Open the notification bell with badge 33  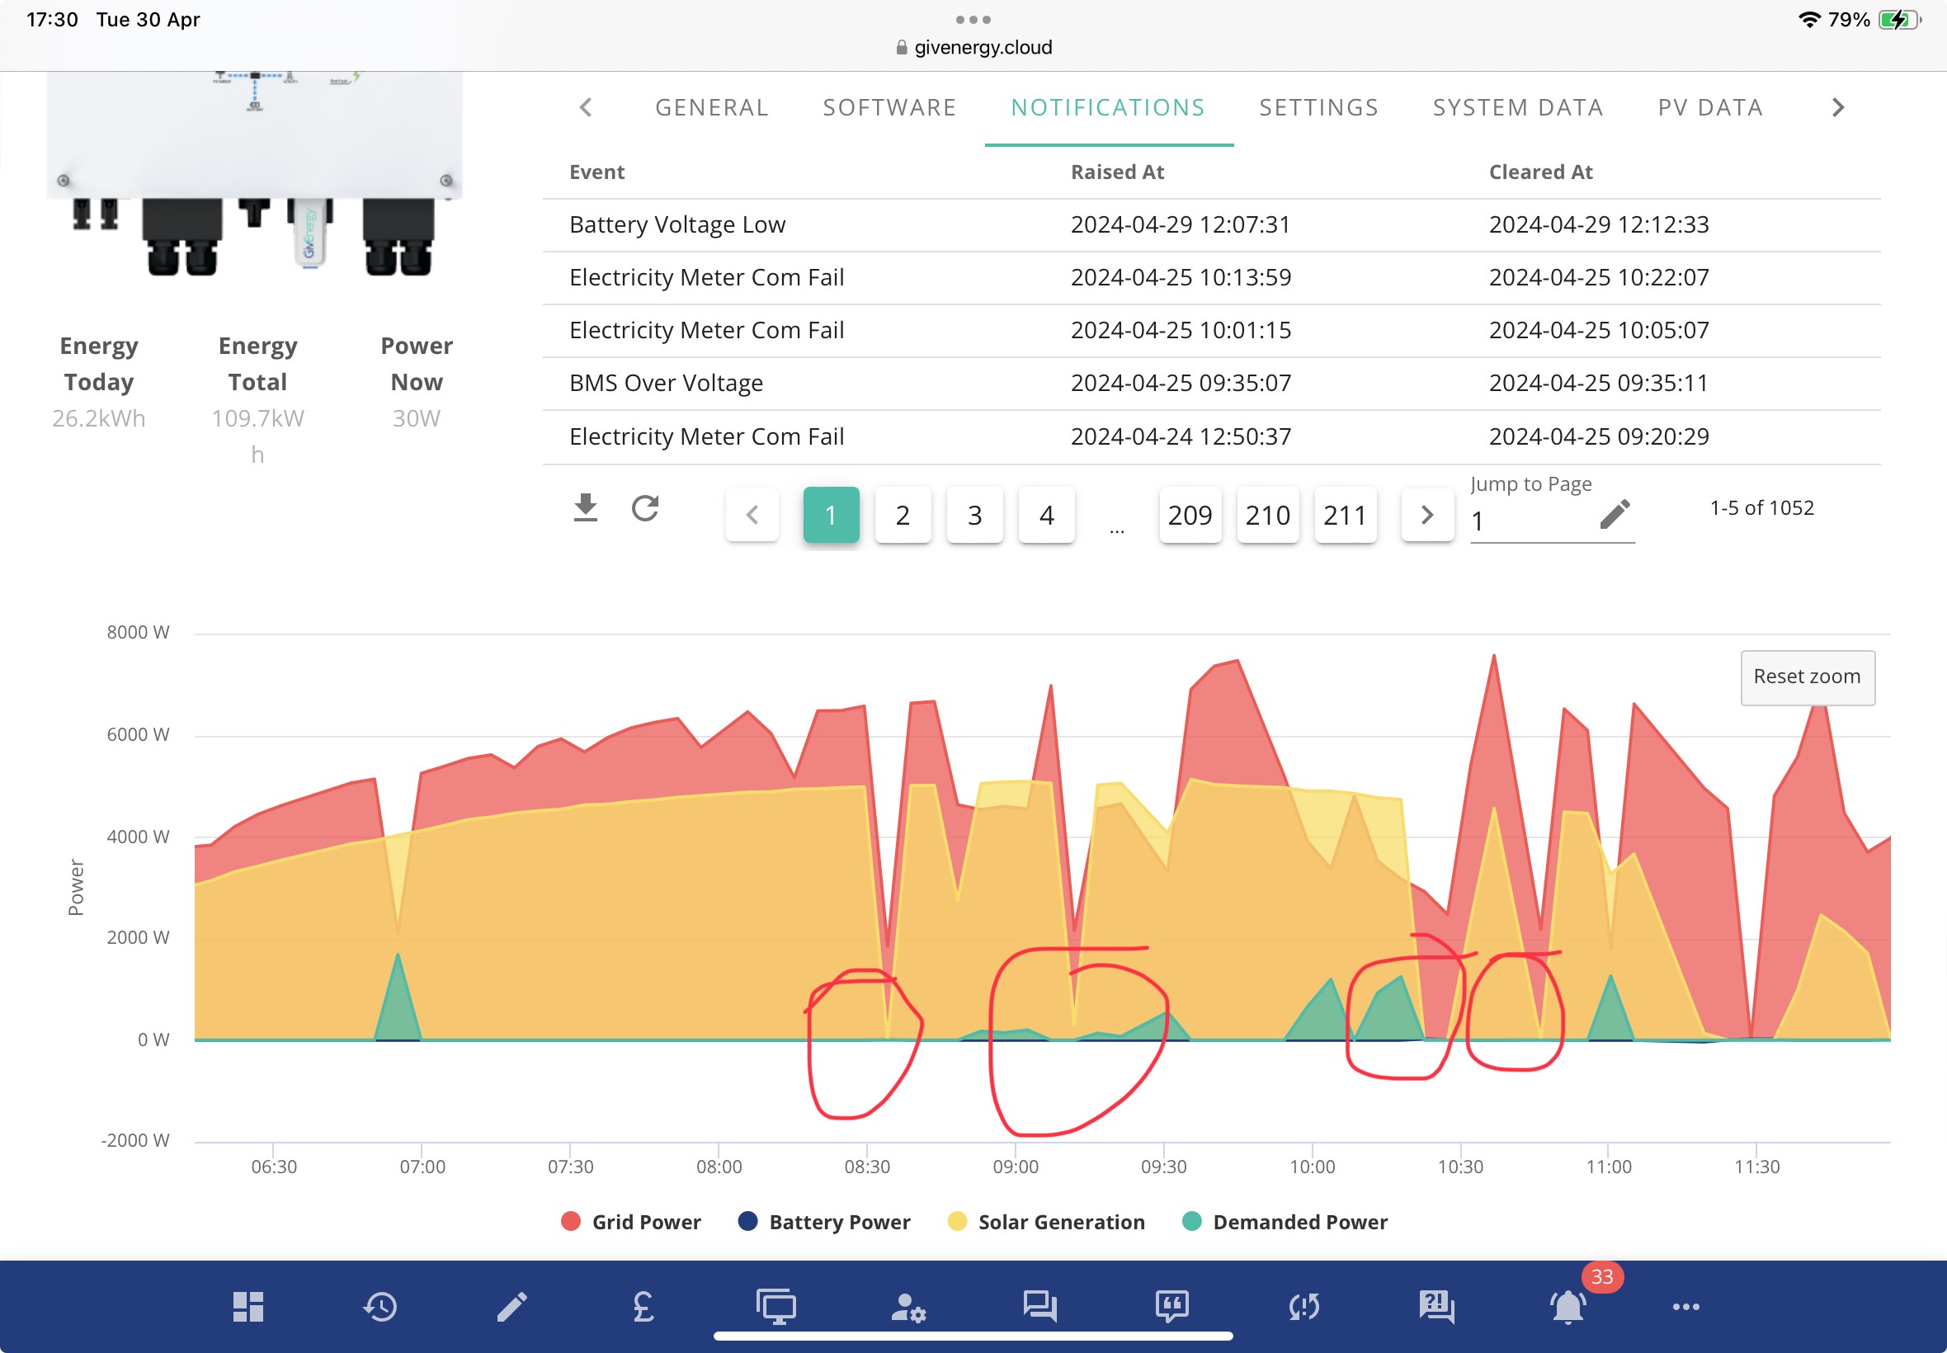coord(1569,1306)
